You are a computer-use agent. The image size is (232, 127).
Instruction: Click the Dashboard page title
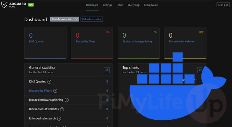click(36, 19)
